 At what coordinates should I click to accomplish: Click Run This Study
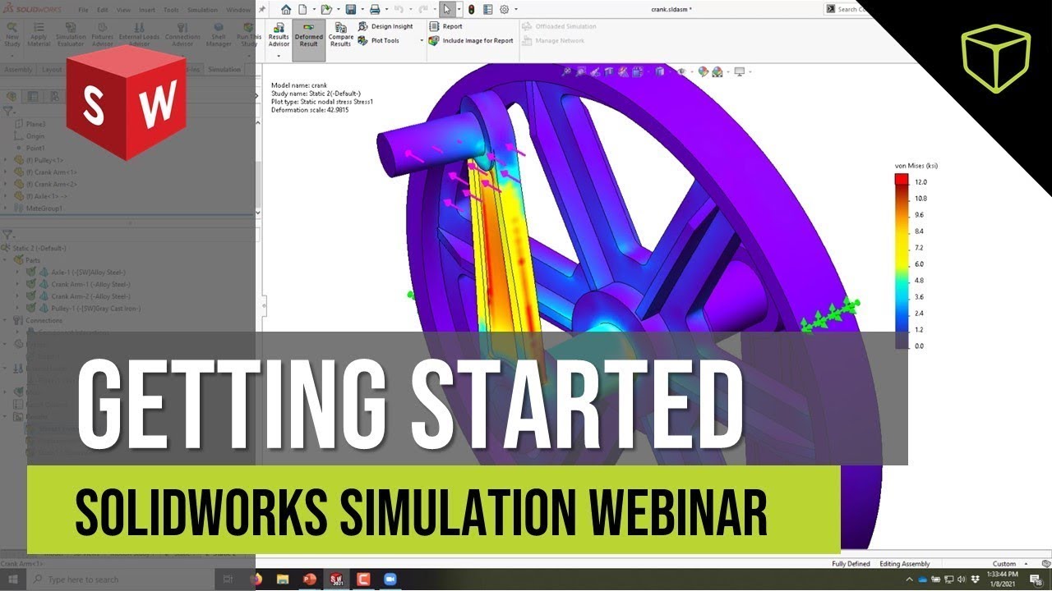coord(248,34)
